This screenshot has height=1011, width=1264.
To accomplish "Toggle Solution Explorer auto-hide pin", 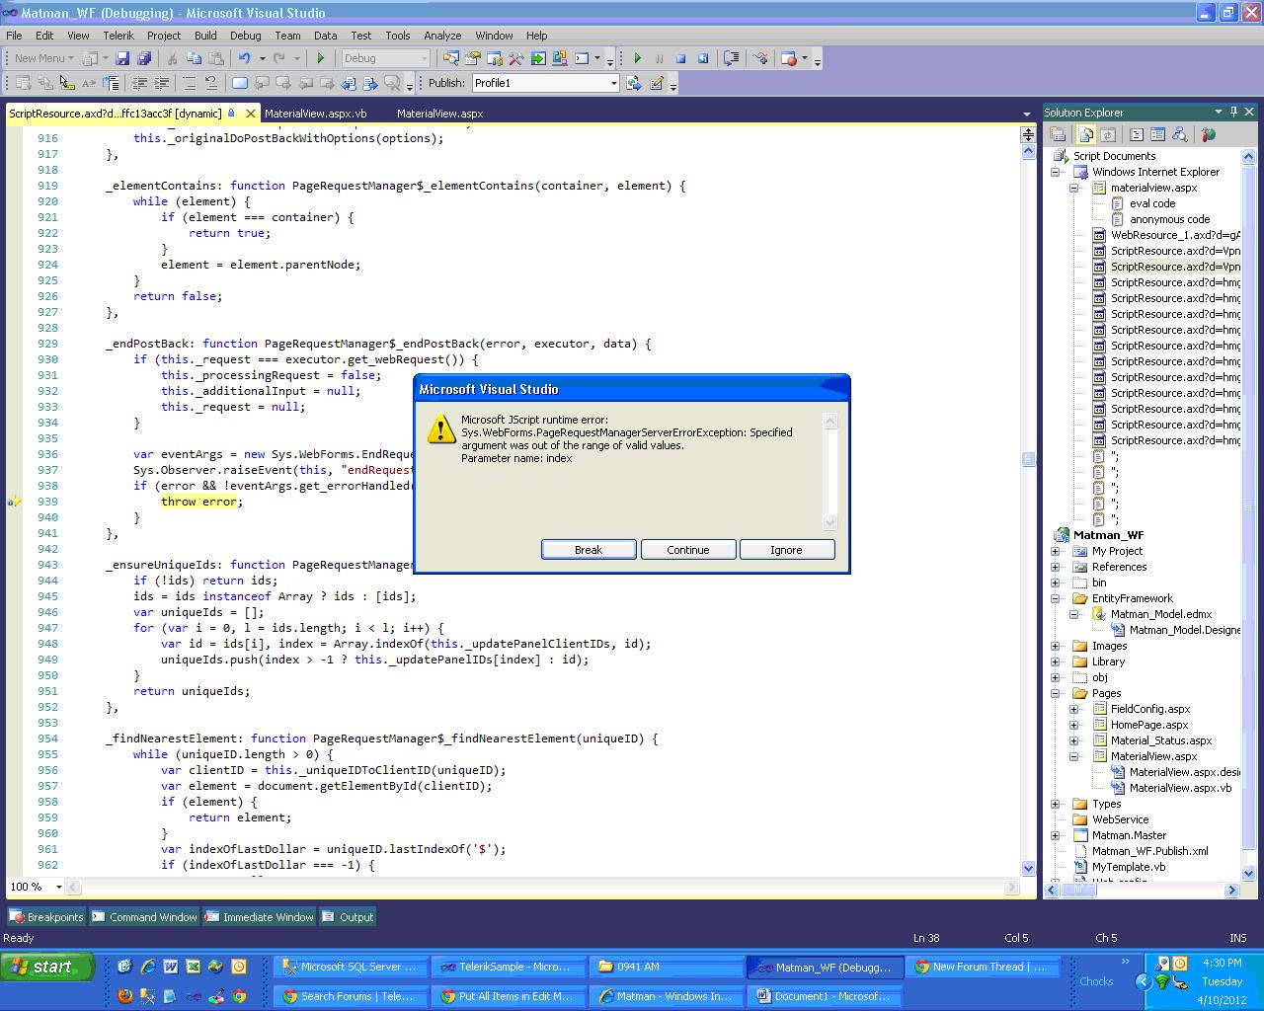I will click(x=1233, y=112).
